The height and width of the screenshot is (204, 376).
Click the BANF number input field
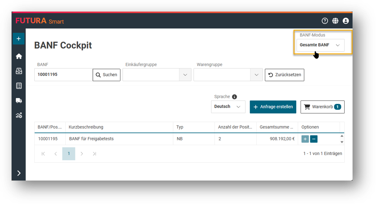[x=64, y=75]
